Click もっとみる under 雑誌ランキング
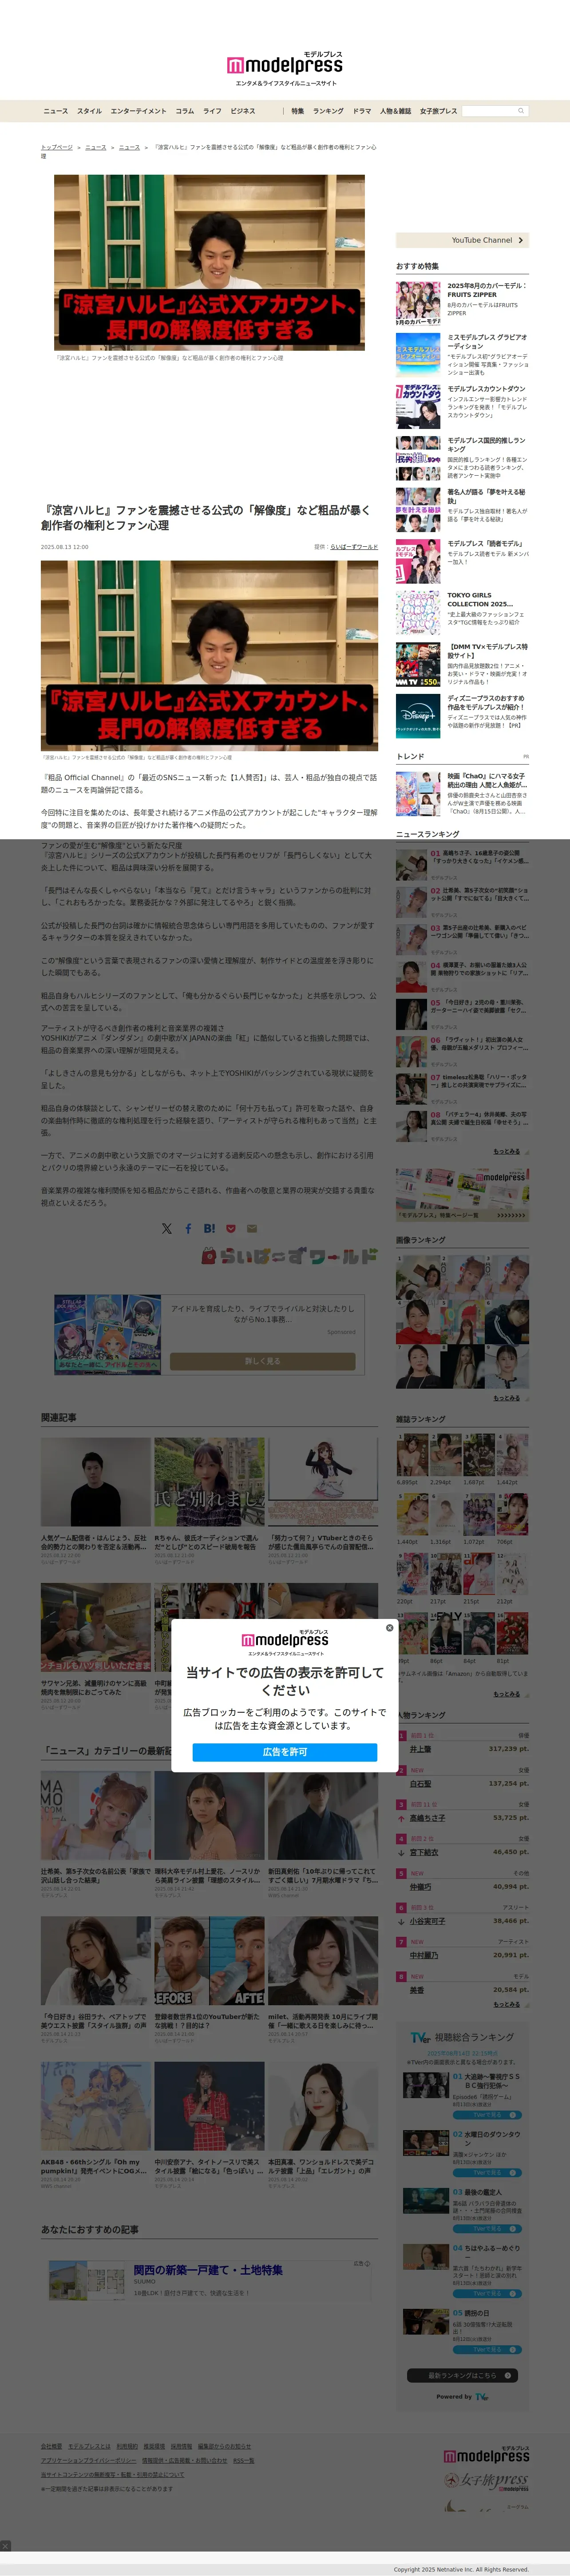Viewport: 570px width, 2576px height. pyautogui.click(x=506, y=1694)
